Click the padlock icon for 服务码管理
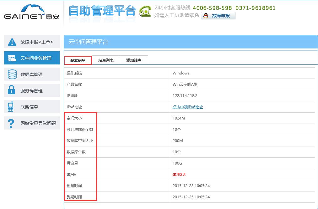The height and width of the screenshot is (209, 318). click(x=12, y=91)
